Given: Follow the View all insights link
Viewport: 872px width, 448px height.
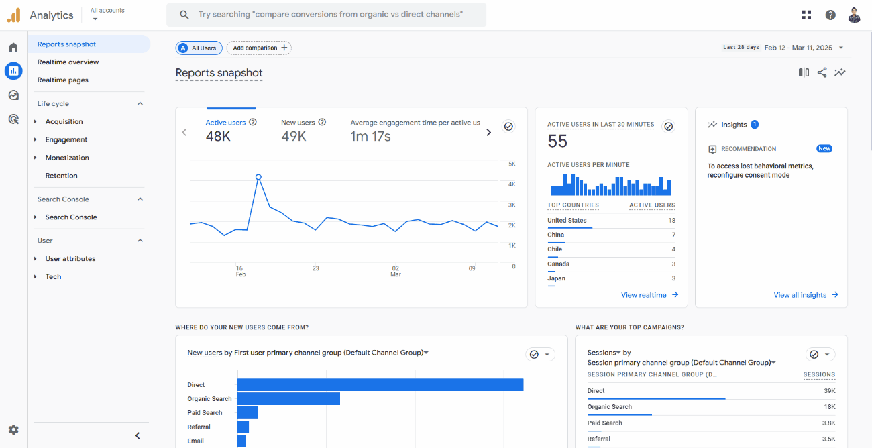Looking at the screenshot, I should (x=806, y=295).
